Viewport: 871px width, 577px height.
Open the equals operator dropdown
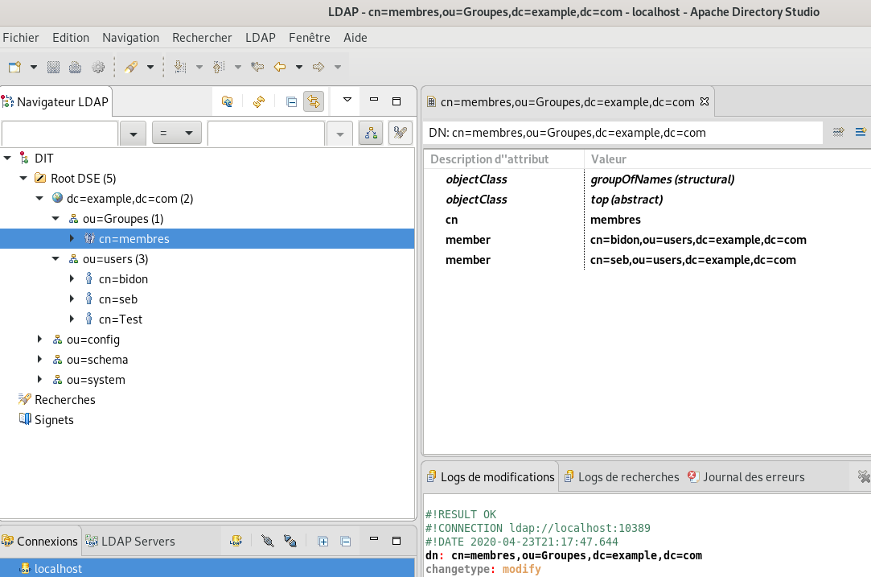[x=177, y=134]
